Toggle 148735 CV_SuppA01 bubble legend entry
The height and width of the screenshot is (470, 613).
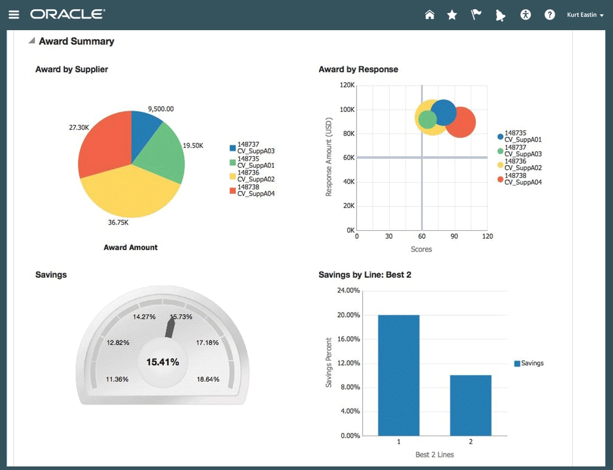pyautogui.click(x=520, y=136)
